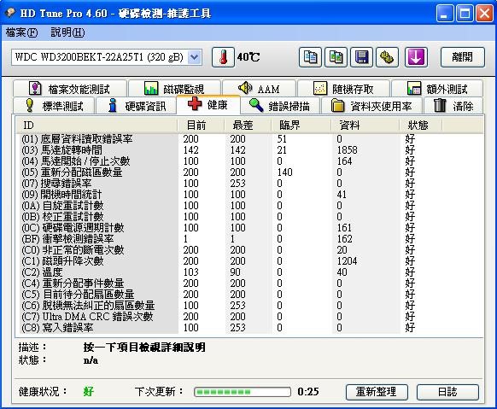Image resolution: width=497 pixels, height=409 pixels.
Task: Click the 日誌 log button
Action: pos(447,392)
